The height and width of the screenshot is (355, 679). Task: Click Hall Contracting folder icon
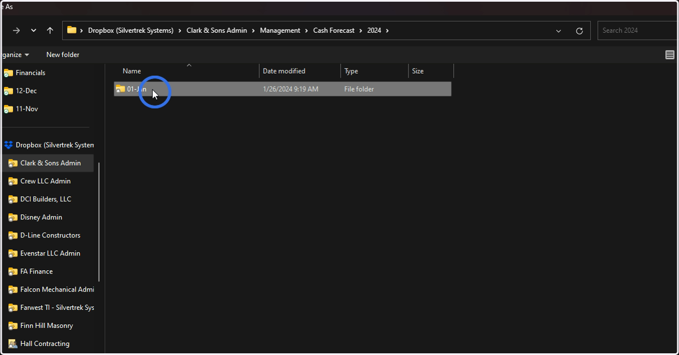pyautogui.click(x=13, y=344)
